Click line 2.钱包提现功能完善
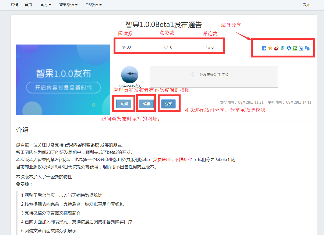The image size is (324, 235). (x=72, y=204)
